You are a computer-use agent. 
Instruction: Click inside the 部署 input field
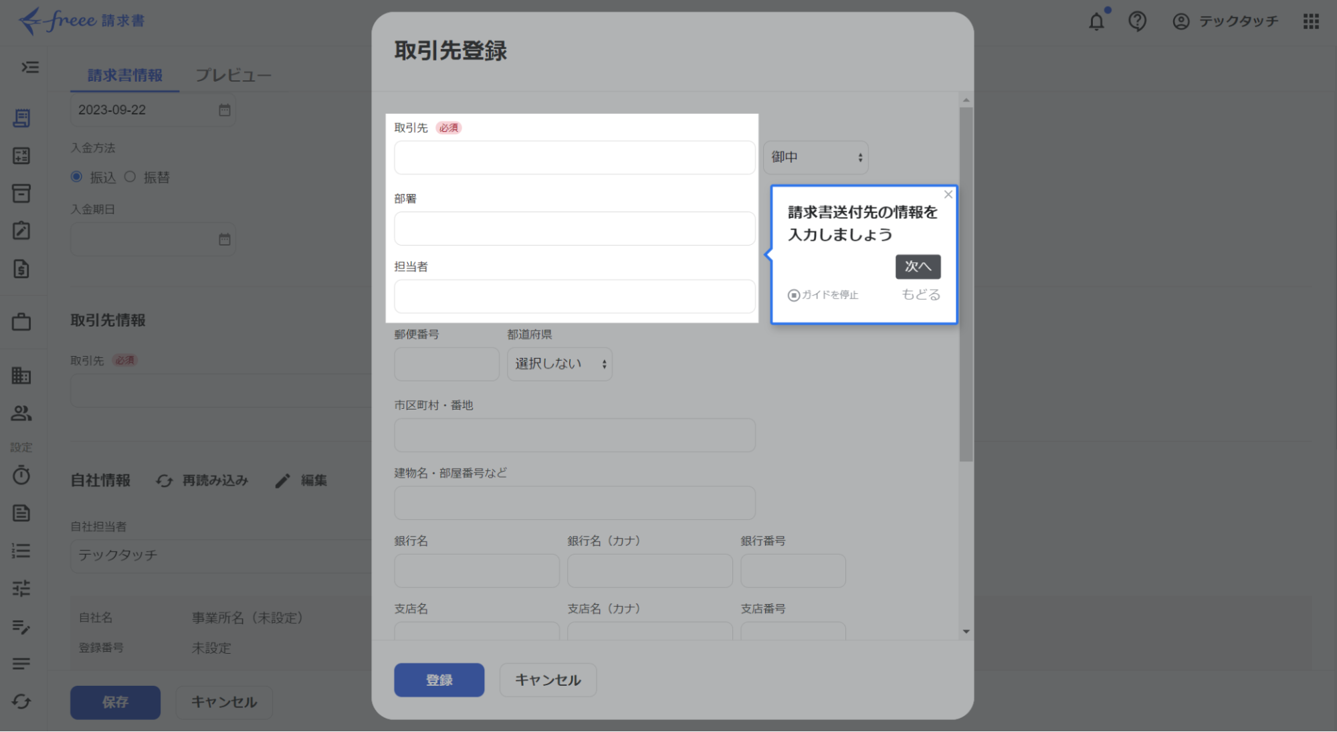(574, 228)
